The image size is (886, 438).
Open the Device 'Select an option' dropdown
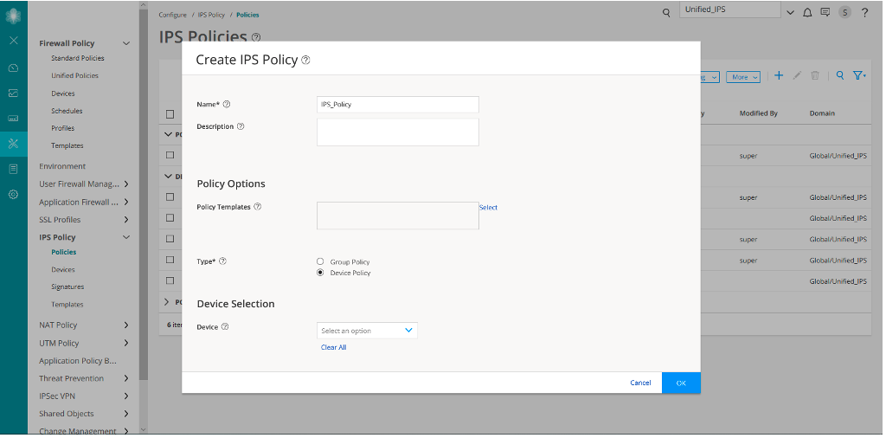pyautogui.click(x=367, y=331)
